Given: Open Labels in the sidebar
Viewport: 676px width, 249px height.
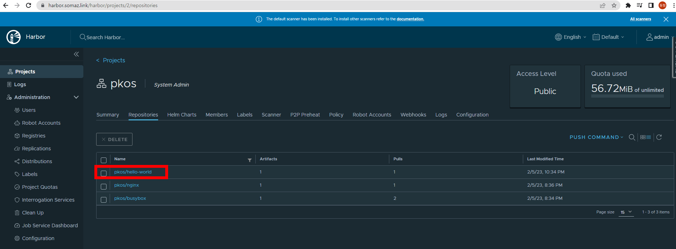Looking at the screenshot, I should click(x=30, y=174).
